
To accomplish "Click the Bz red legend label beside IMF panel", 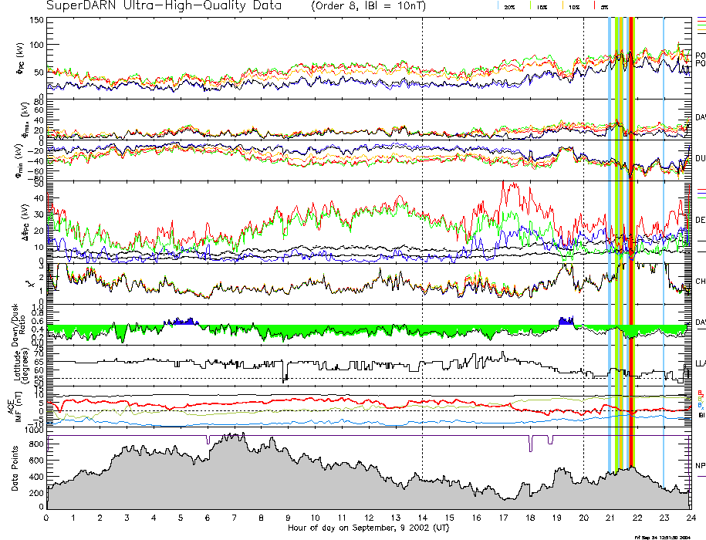I will [x=700, y=392].
